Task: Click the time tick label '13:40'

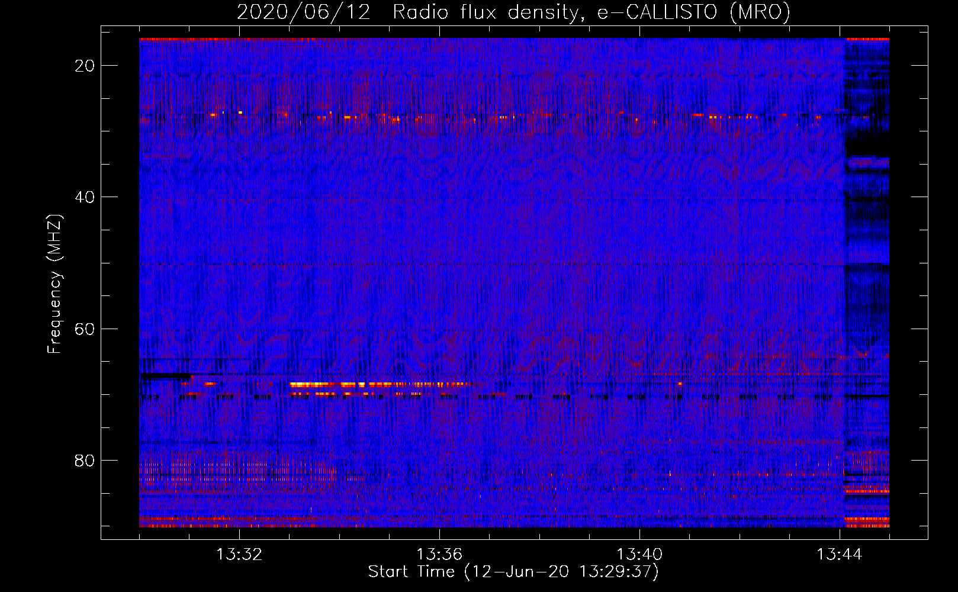Action: [639, 555]
